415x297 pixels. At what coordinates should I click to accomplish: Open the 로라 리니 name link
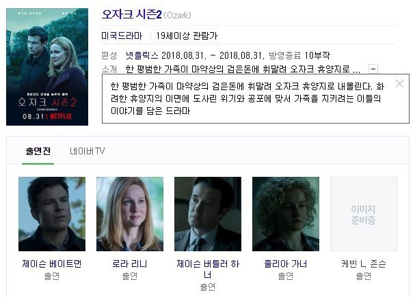tap(130, 264)
